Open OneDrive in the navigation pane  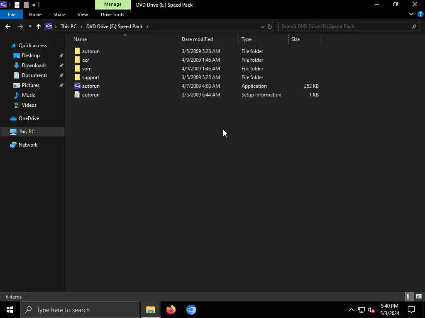point(29,118)
